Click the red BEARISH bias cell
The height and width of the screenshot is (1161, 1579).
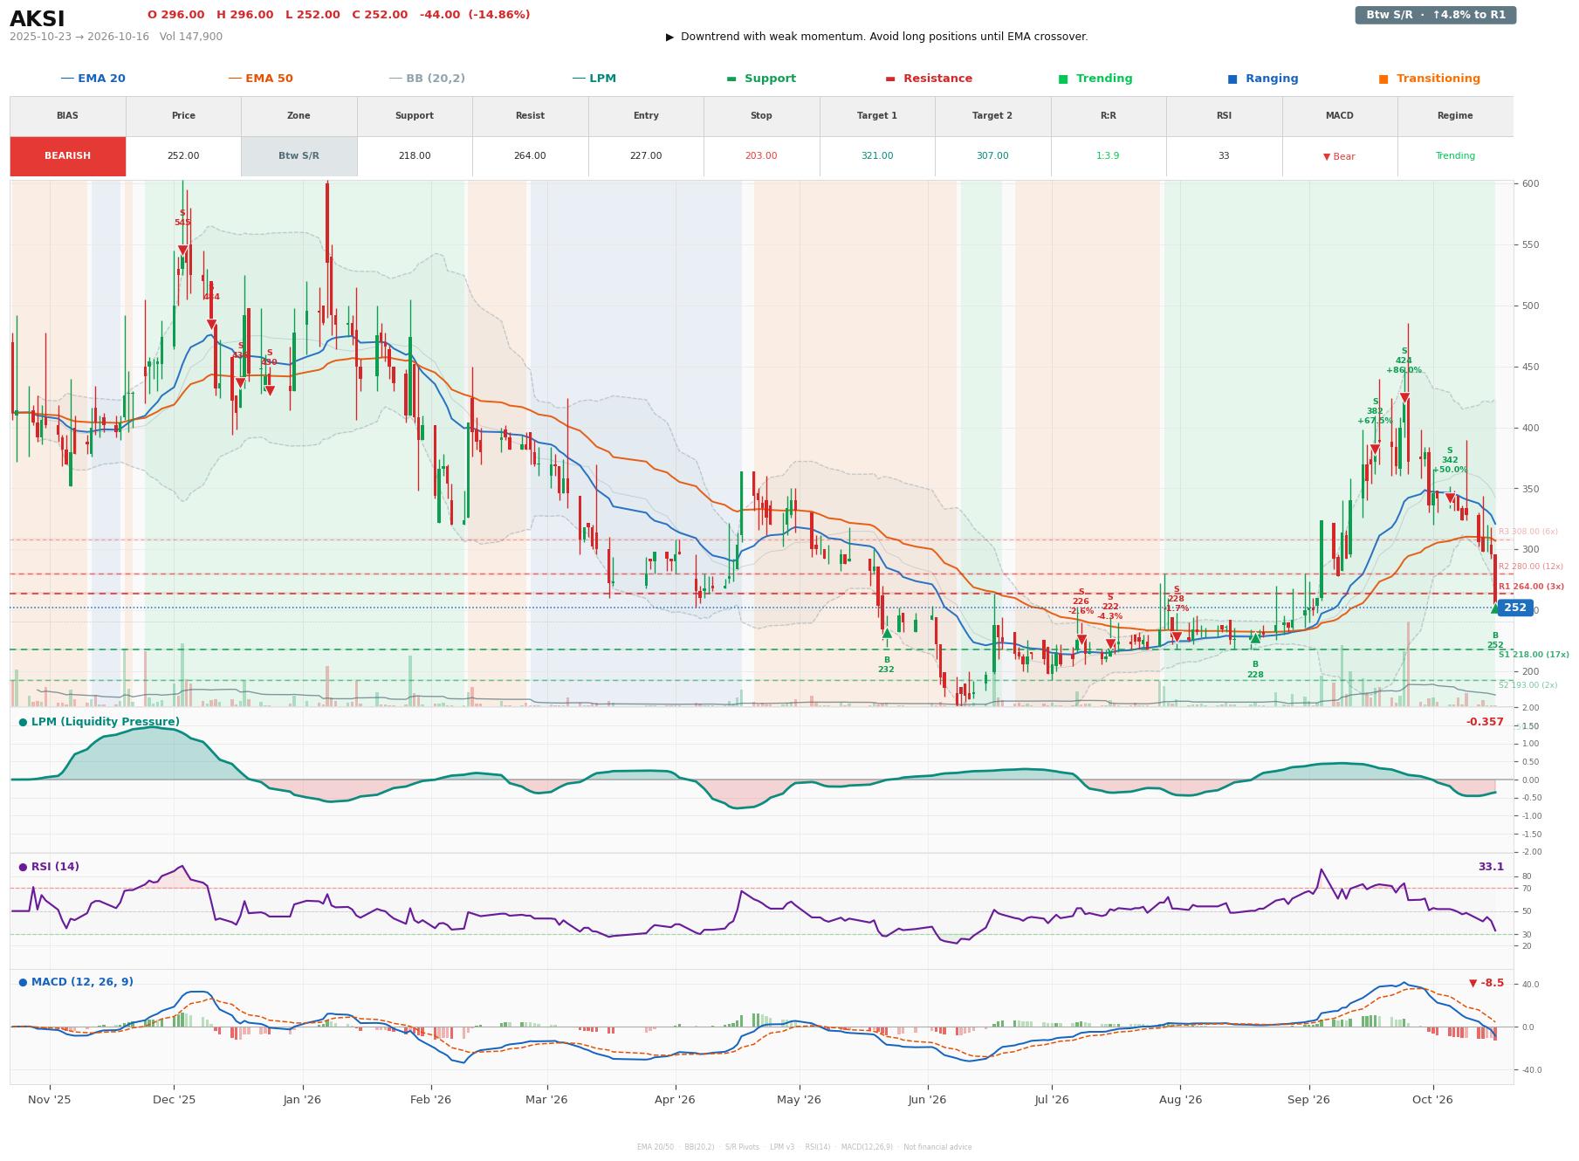(68, 156)
